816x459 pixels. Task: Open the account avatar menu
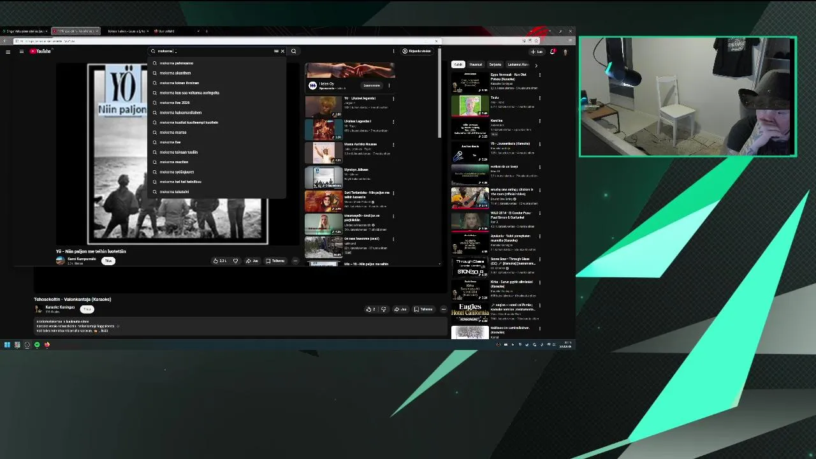(565, 52)
